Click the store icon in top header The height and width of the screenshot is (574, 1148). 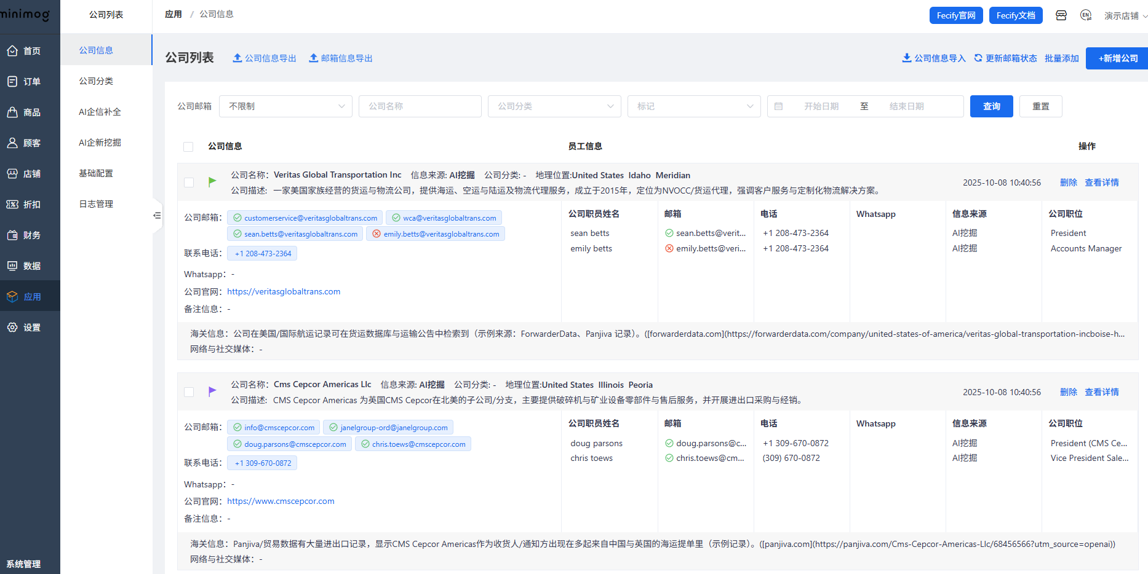1061,15
